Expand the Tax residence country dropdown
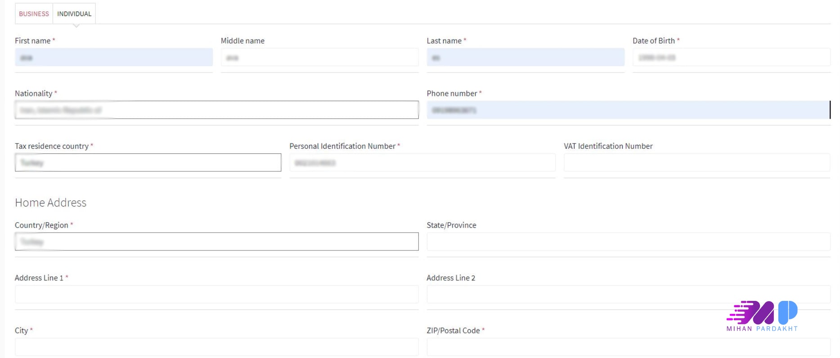 (x=148, y=163)
